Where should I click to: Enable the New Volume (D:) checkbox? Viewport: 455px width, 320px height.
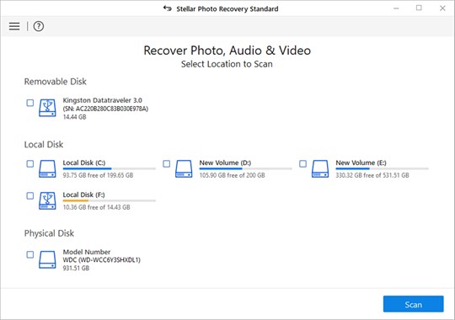pos(166,163)
